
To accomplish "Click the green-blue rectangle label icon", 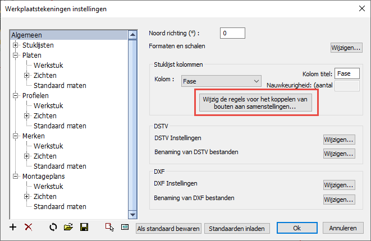I will point(125,228).
